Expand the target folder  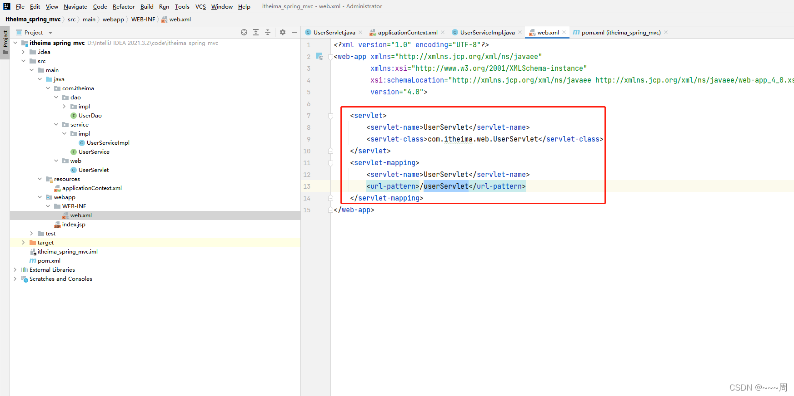tap(24, 243)
